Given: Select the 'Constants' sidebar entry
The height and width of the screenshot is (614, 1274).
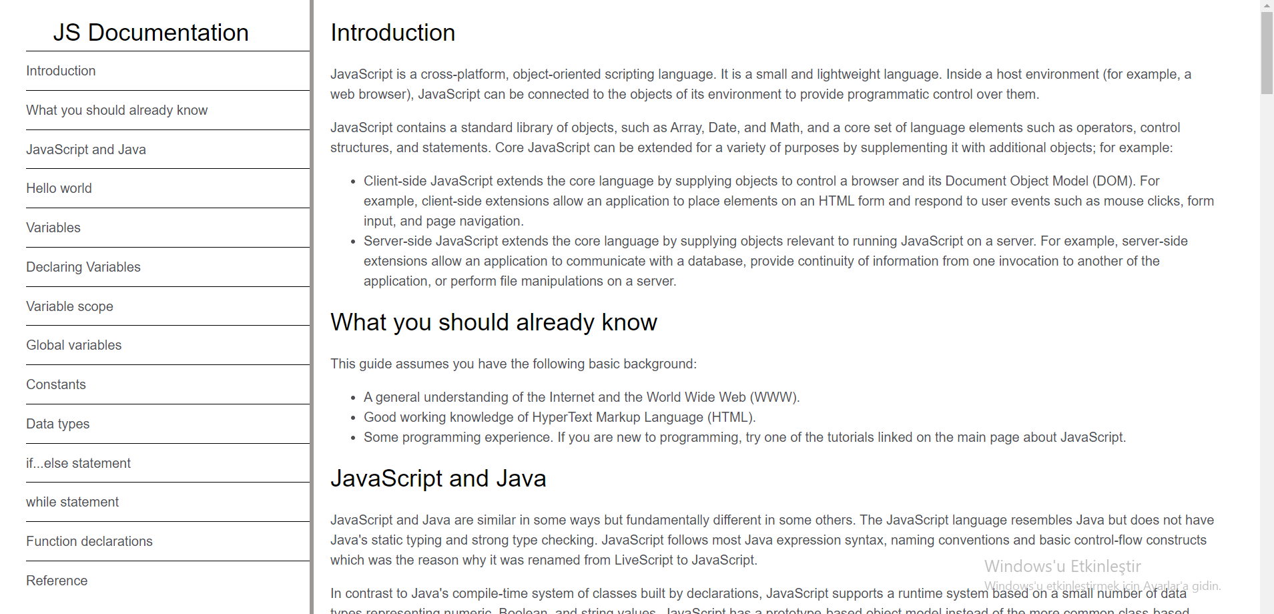Looking at the screenshot, I should click(x=55, y=384).
